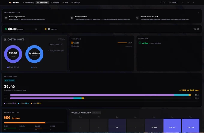This screenshot has height=133, width=204.
Task: Click the COST / MINUTE label
Action: pos(56,44)
